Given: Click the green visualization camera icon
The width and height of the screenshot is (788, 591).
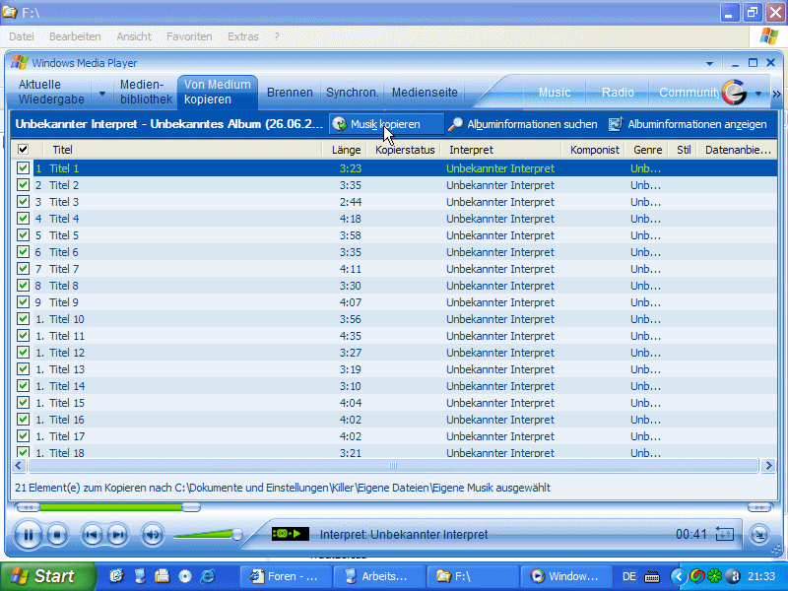Looking at the screenshot, I should pyautogui.click(x=290, y=534).
